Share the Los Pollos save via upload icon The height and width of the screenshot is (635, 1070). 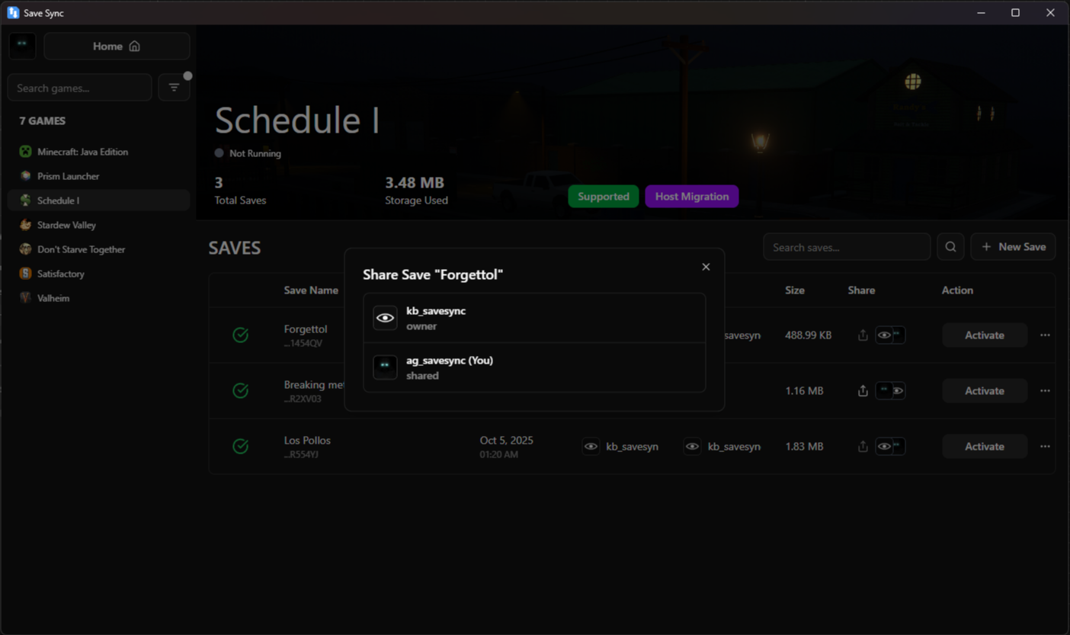863,447
